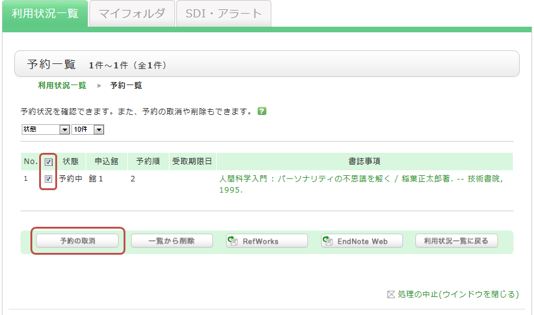This screenshot has height=315, width=534.
Task: Open the 10件 items-per-page dropdown
Action: tap(87, 129)
